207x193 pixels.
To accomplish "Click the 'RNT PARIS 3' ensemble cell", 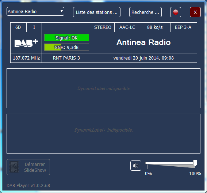I will pos(66,58).
